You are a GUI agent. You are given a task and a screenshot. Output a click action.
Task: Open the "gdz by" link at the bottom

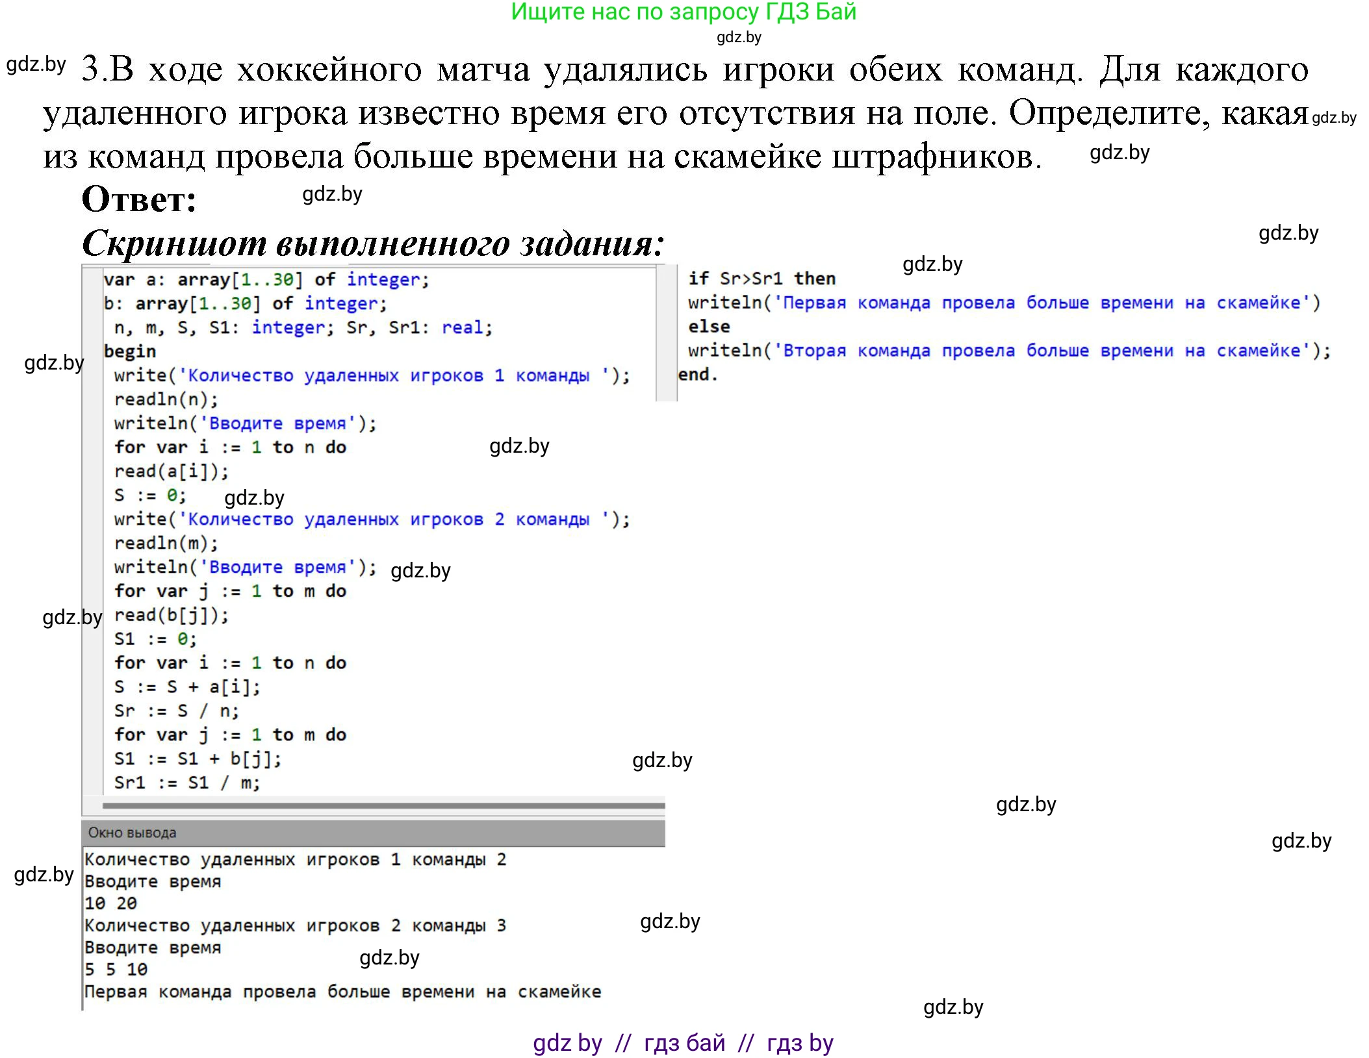[567, 1040]
